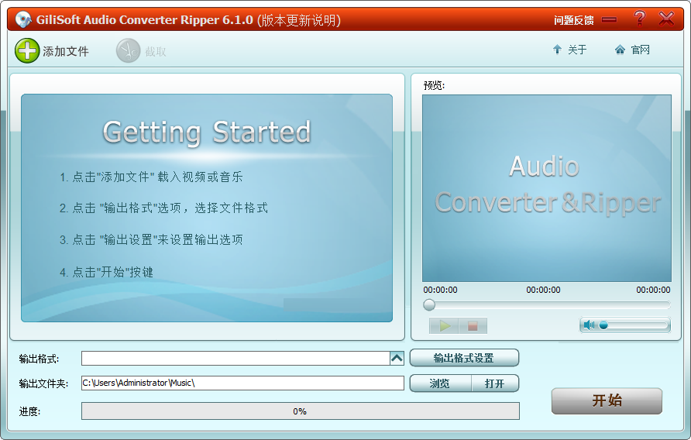The image size is (691, 440).
Task: Click the output folder path field
Action: pos(242,383)
